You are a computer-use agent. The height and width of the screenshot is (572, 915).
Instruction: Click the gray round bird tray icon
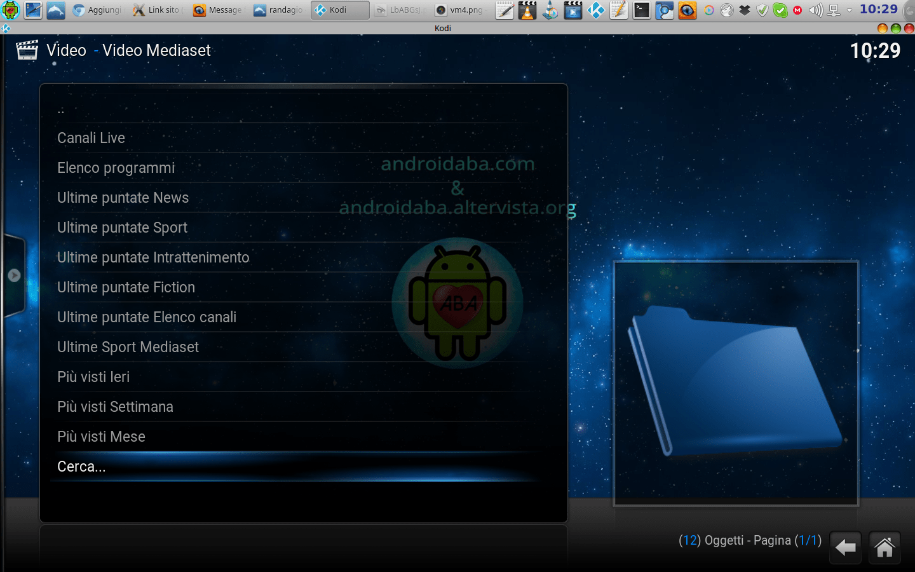[x=727, y=10]
